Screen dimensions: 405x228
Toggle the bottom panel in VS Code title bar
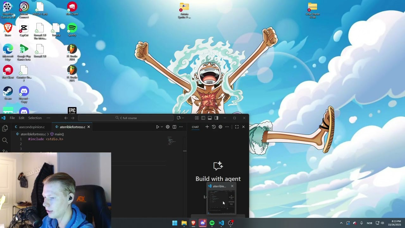(x=210, y=118)
